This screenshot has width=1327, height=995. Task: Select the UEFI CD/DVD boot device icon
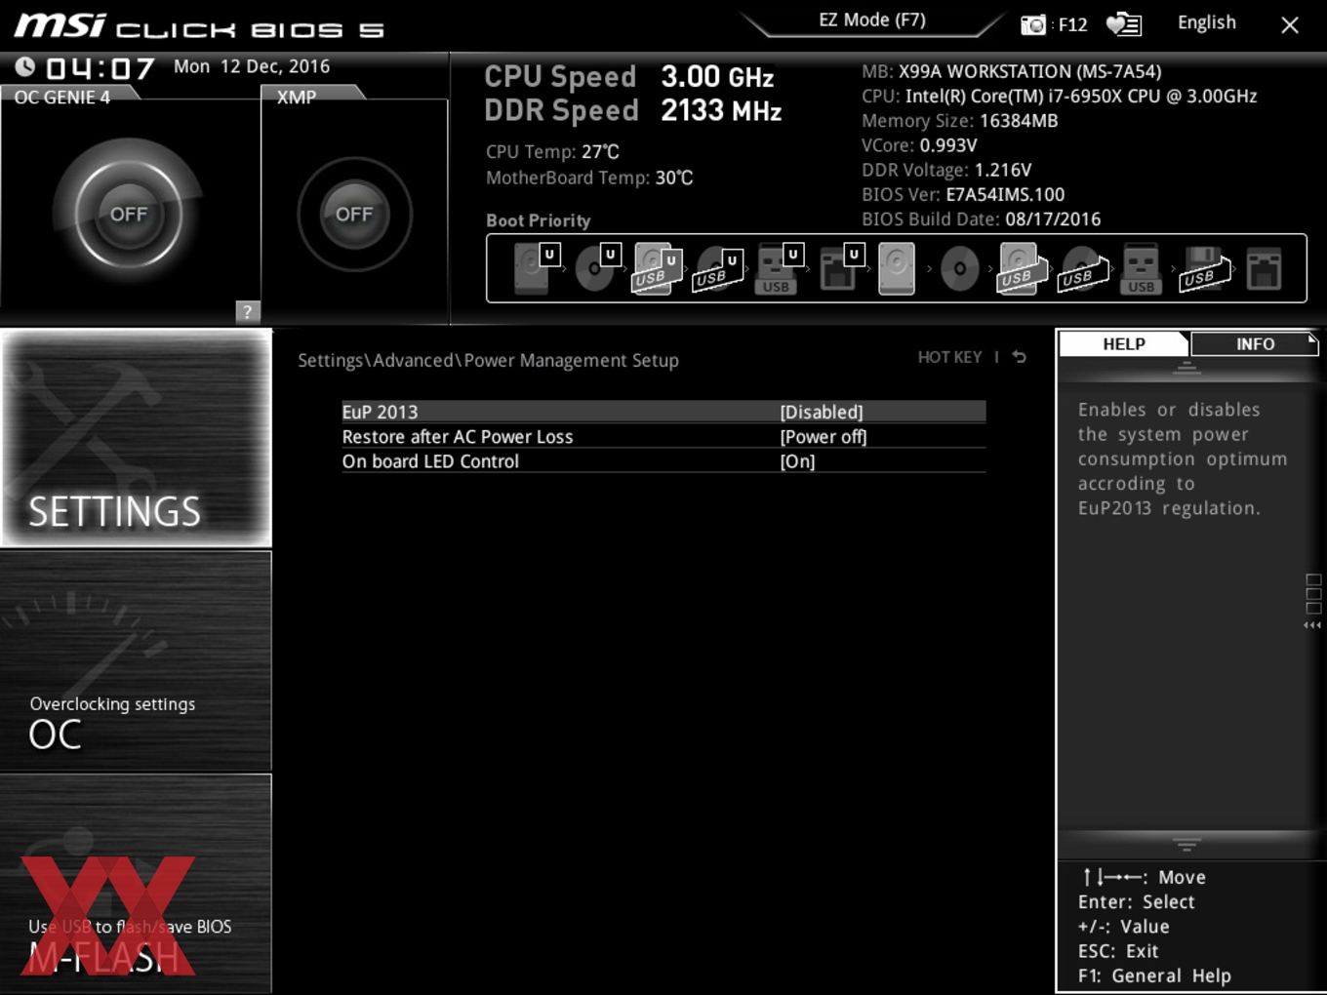pos(597,268)
